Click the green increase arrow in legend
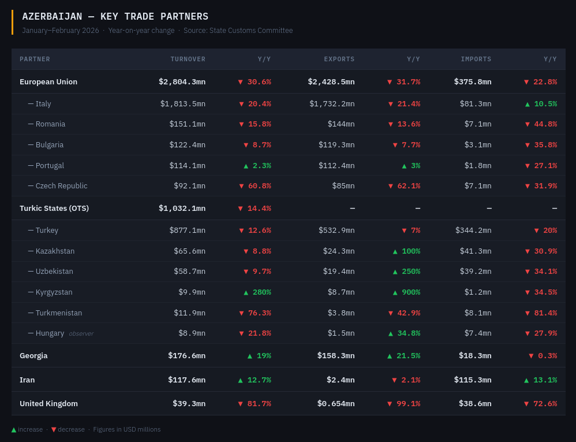 [x=14, y=430]
